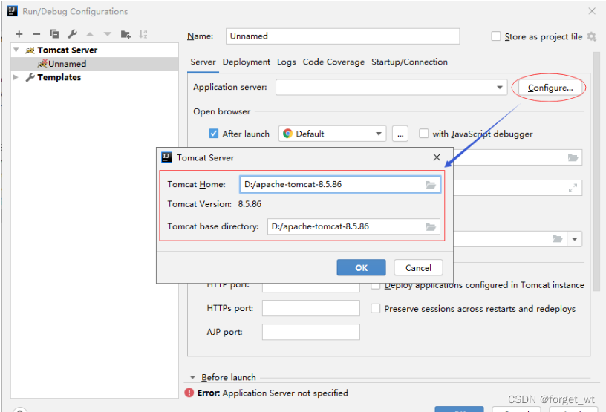Move configuration up arrow icon
Viewport: 606px width, 412px height.
(90, 34)
